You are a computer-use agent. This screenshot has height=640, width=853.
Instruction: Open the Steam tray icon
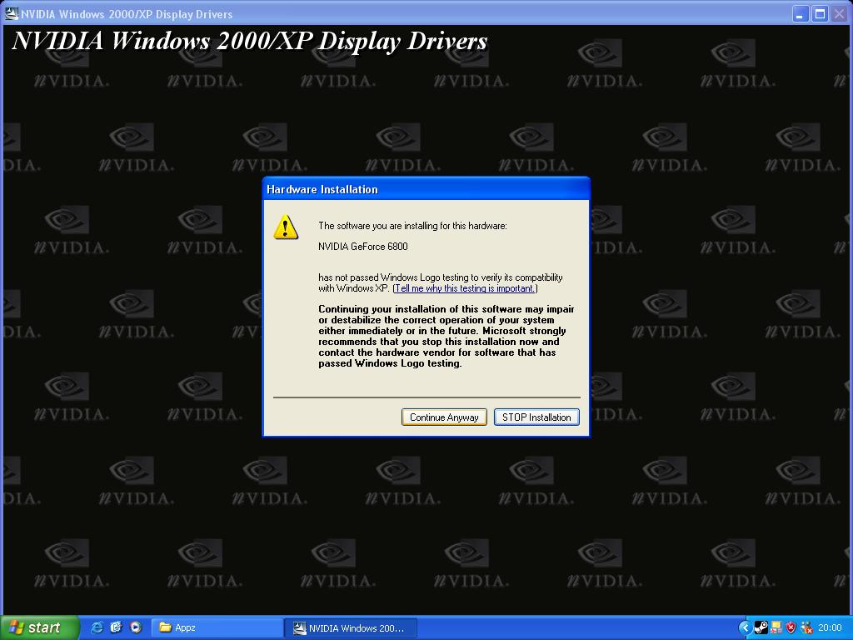coord(761,628)
